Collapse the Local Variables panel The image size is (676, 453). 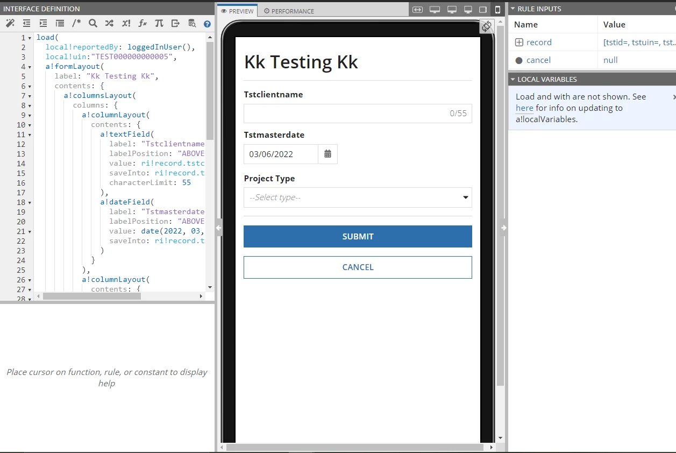click(513, 79)
